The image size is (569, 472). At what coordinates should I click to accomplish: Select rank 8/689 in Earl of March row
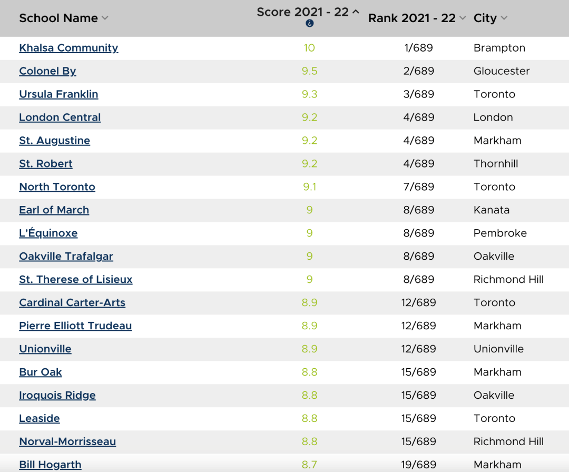[419, 210]
